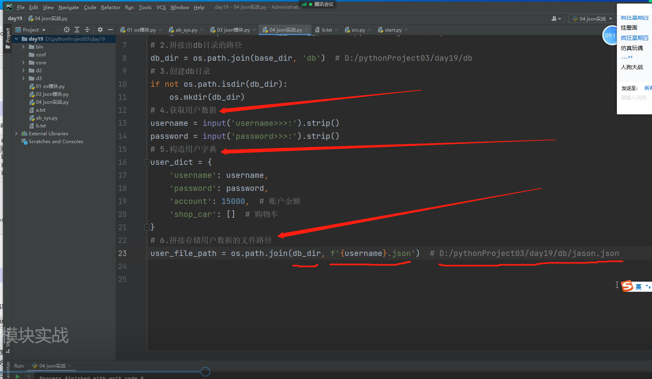Open the VCS menu
Screen dimensions: 652x379
coord(161,7)
